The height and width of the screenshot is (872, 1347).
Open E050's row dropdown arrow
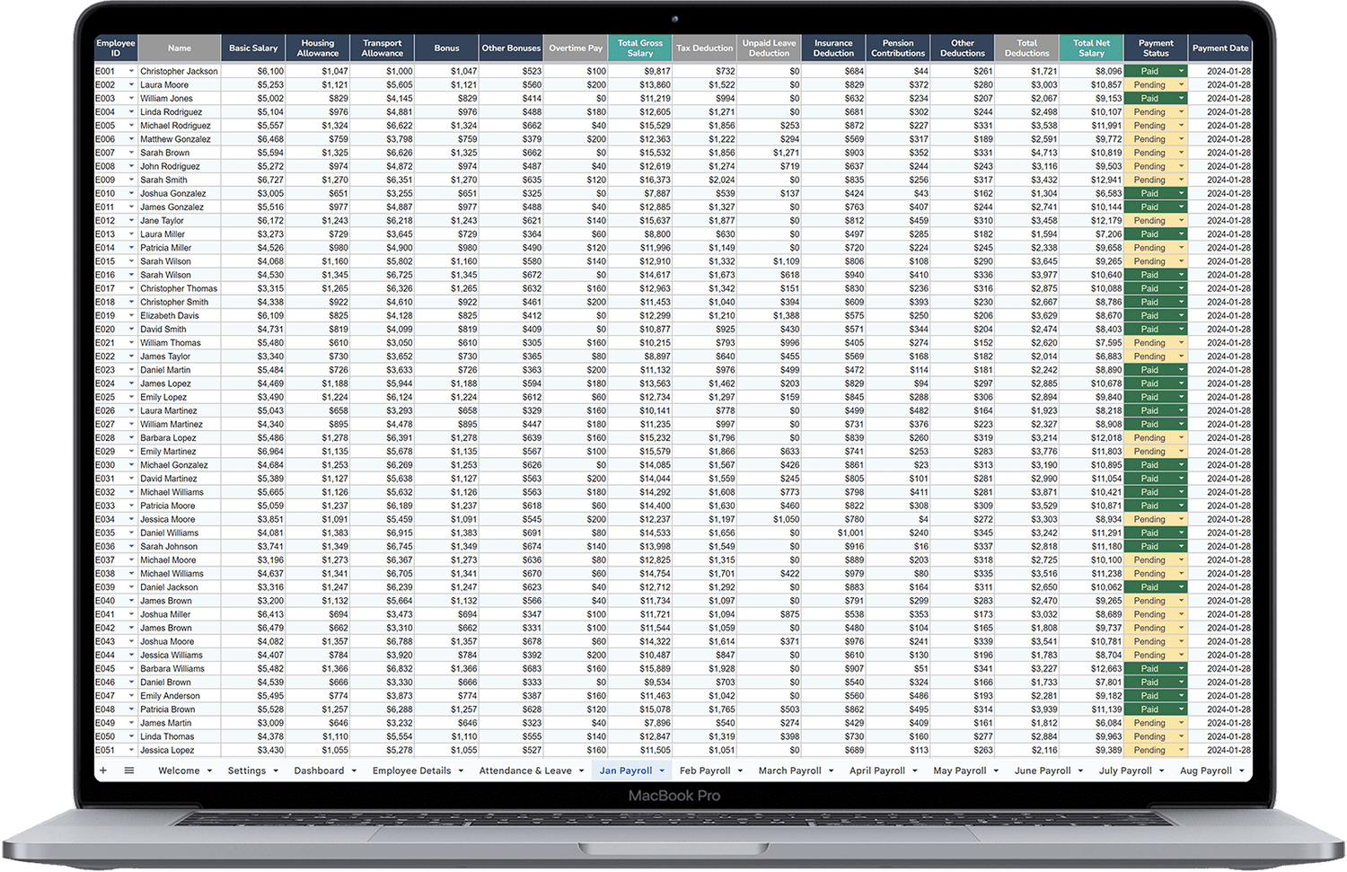(x=131, y=736)
